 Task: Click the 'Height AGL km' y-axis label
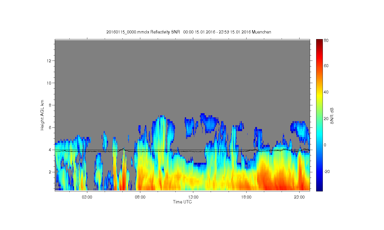[42, 115]
